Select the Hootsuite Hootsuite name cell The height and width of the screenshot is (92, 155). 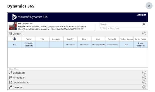click(29, 45)
